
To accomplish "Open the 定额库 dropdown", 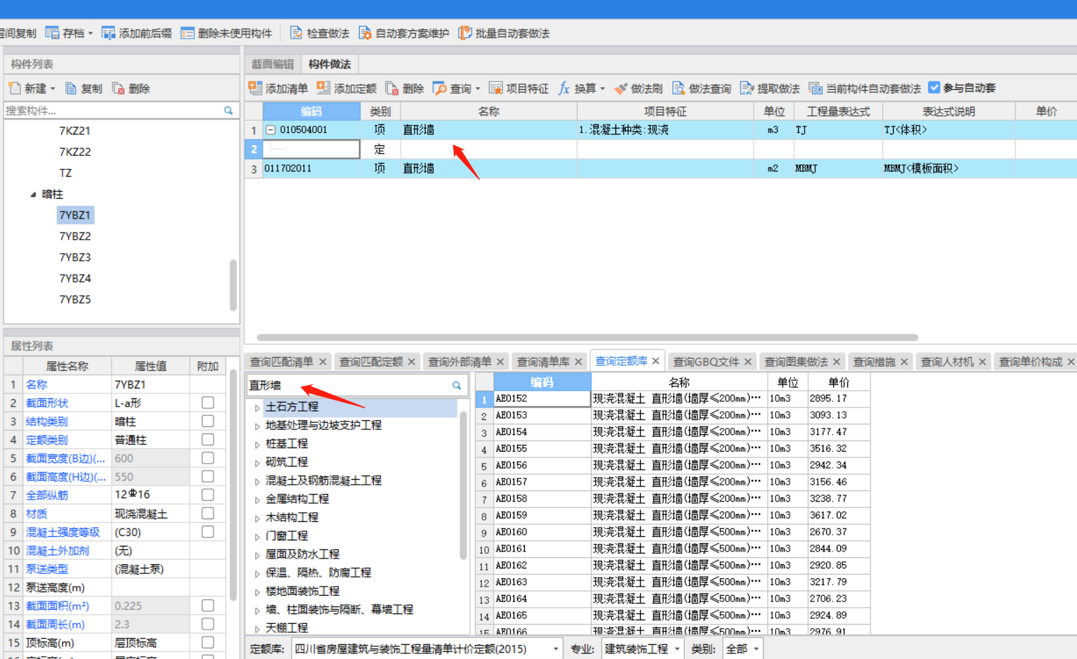I will tap(556, 649).
